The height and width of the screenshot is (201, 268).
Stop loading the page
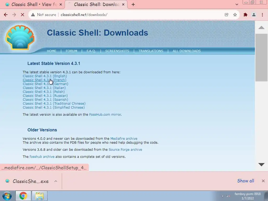pyautogui.click(x=23, y=15)
